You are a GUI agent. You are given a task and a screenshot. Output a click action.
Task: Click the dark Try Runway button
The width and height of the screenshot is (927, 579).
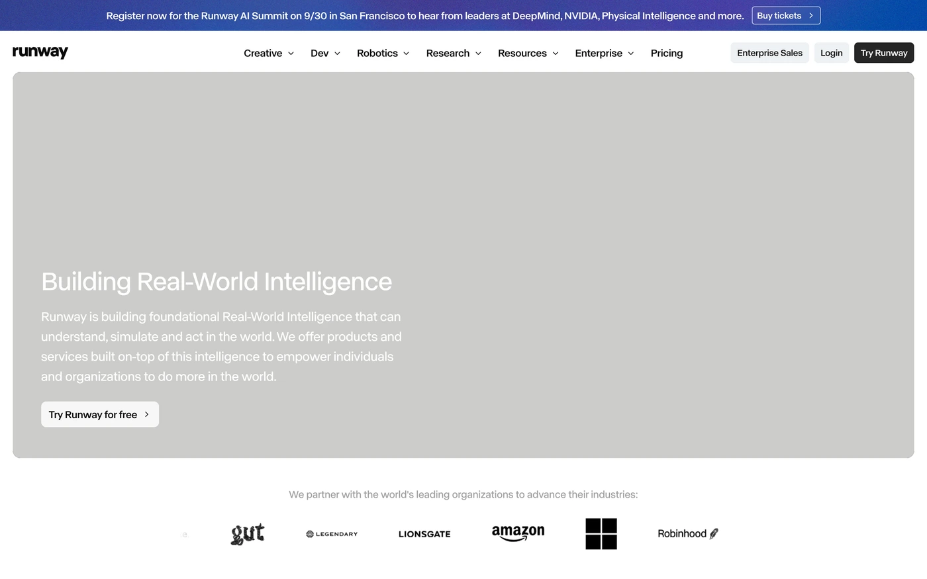pos(884,53)
